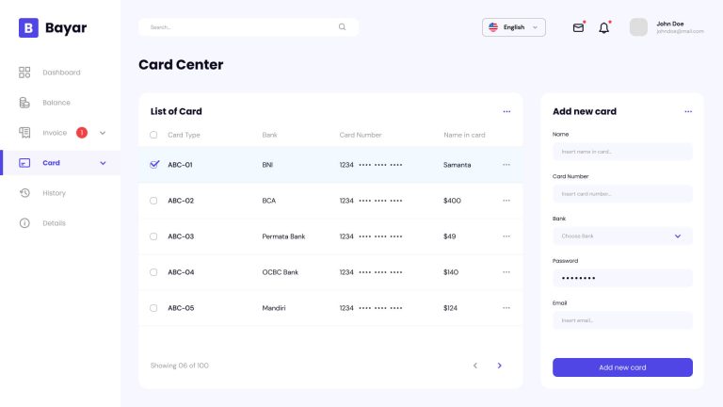Image resolution: width=723 pixels, height=407 pixels.
Task: Check the ABC-02 card checkbox
Action: (154, 201)
